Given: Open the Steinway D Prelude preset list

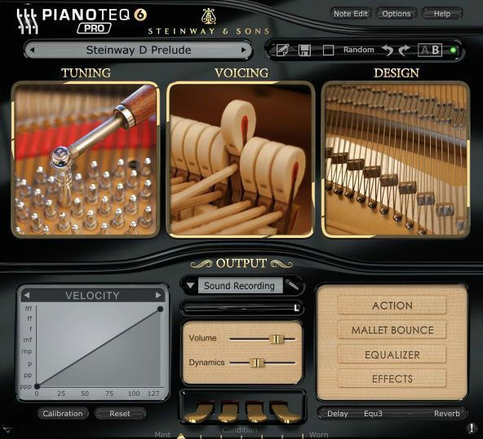Looking at the screenshot, I should pyautogui.click(x=139, y=50).
